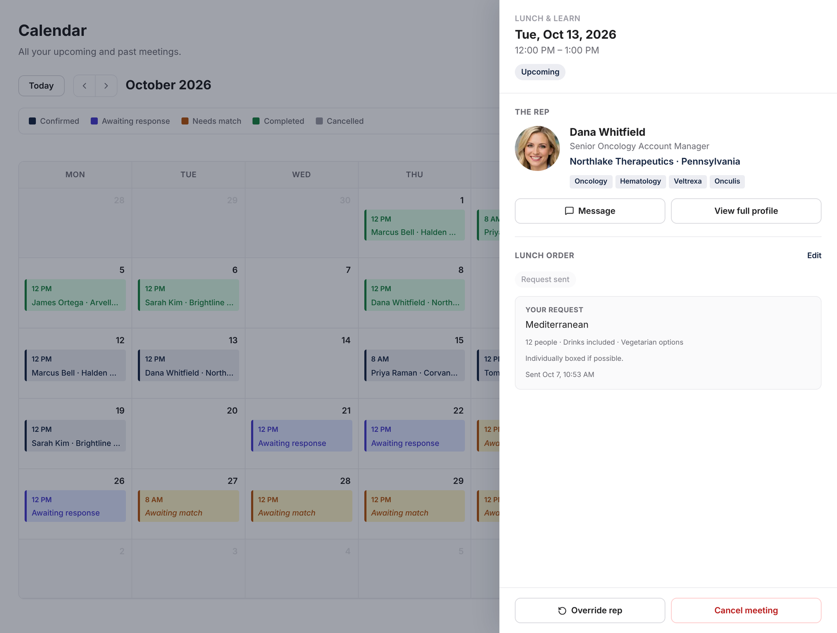The image size is (837, 633).
Task: Open Oct 21 Awaiting response event
Action: point(301,436)
